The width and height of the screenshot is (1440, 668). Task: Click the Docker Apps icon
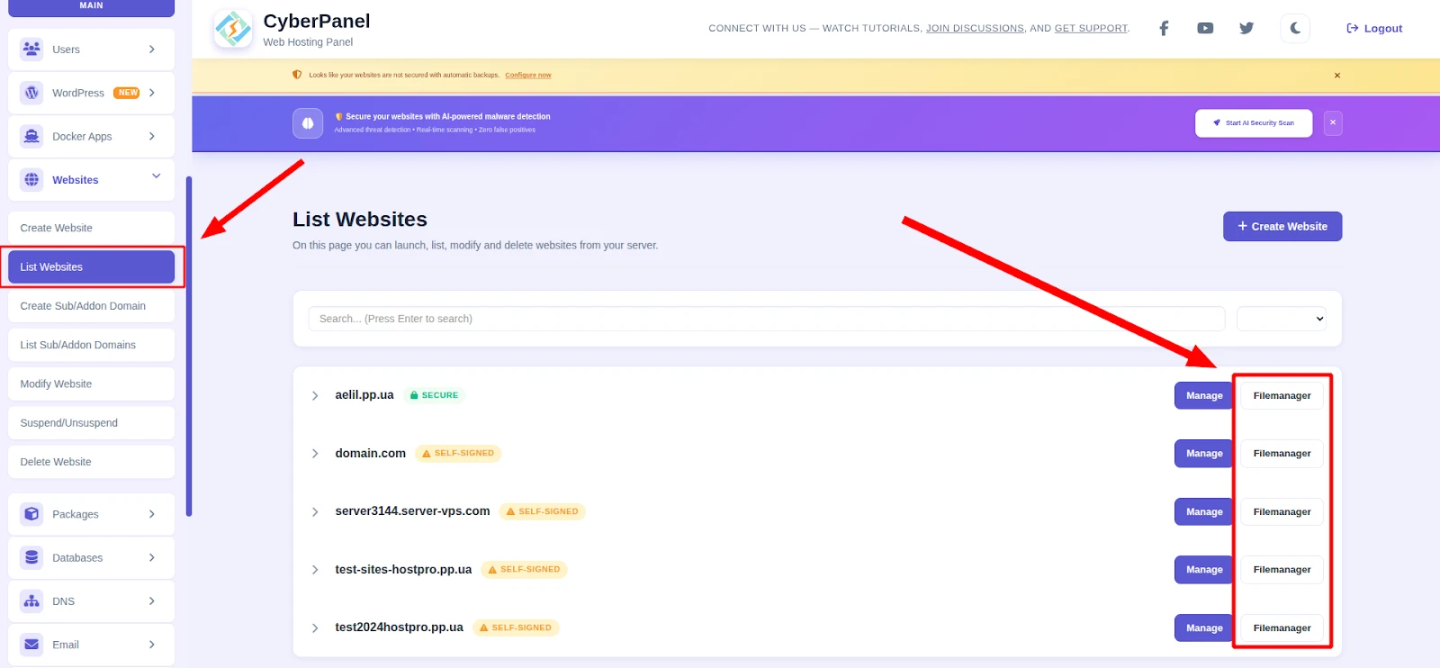(x=31, y=136)
